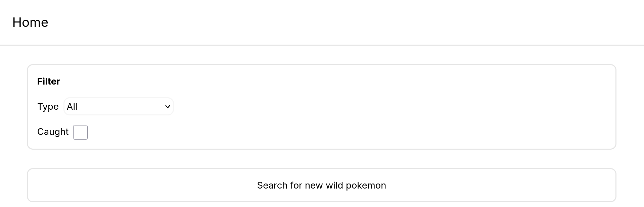Toggle the checkbox beside Caught
Image resolution: width=644 pixels, height=207 pixels.
point(81,132)
